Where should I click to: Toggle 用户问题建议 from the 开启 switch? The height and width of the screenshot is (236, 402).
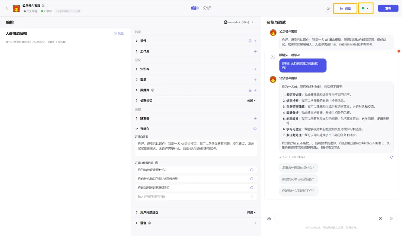[x=252, y=213]
